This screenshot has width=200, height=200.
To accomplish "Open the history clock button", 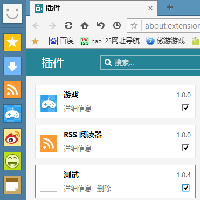I will pyautogui.click(x=117, y=25).
